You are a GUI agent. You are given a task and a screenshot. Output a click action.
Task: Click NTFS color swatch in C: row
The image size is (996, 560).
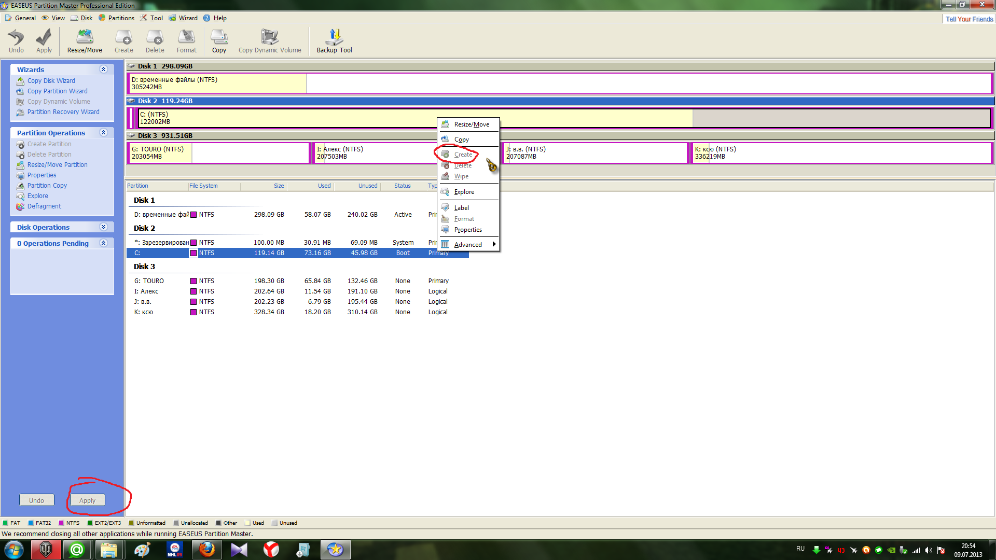click(x=193, y=253)
